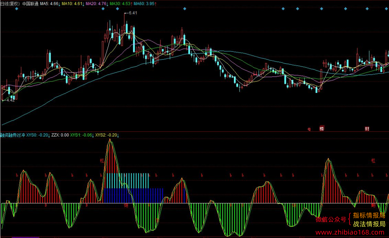
Task: Click the 6.41 high price label
Action: coord(133,13)
